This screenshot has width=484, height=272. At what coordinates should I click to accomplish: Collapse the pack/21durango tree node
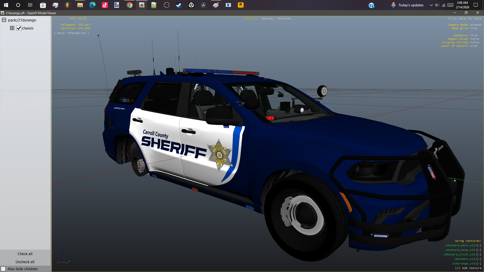coord(4,20)
